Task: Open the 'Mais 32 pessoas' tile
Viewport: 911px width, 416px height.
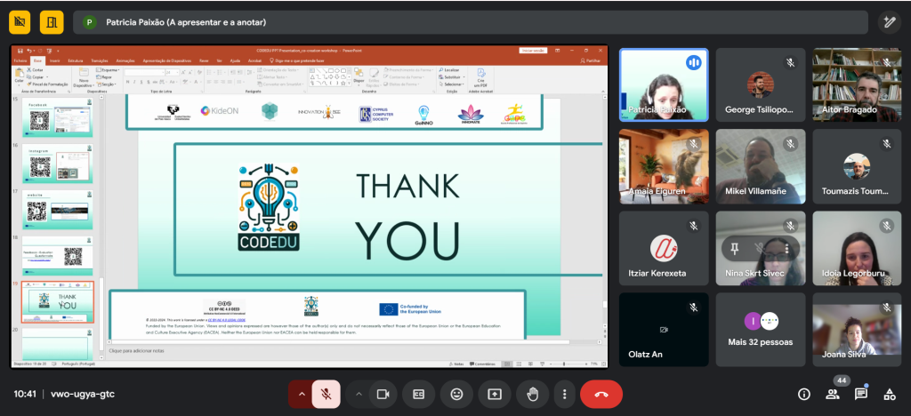Action: [x=760, y=330]
